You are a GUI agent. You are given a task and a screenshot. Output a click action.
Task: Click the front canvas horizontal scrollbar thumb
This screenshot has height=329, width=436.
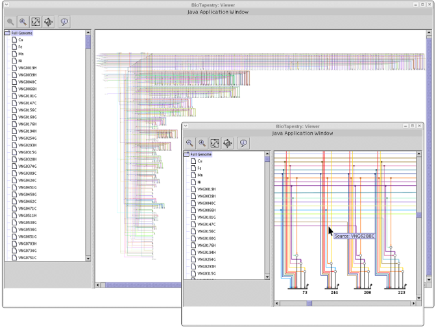(309, 303)
